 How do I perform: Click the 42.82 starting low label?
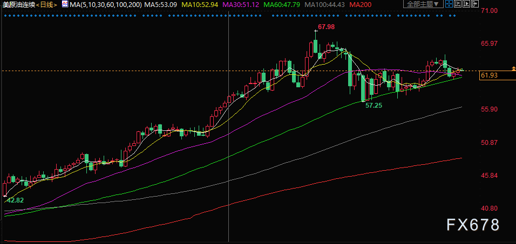coord(16,200)
